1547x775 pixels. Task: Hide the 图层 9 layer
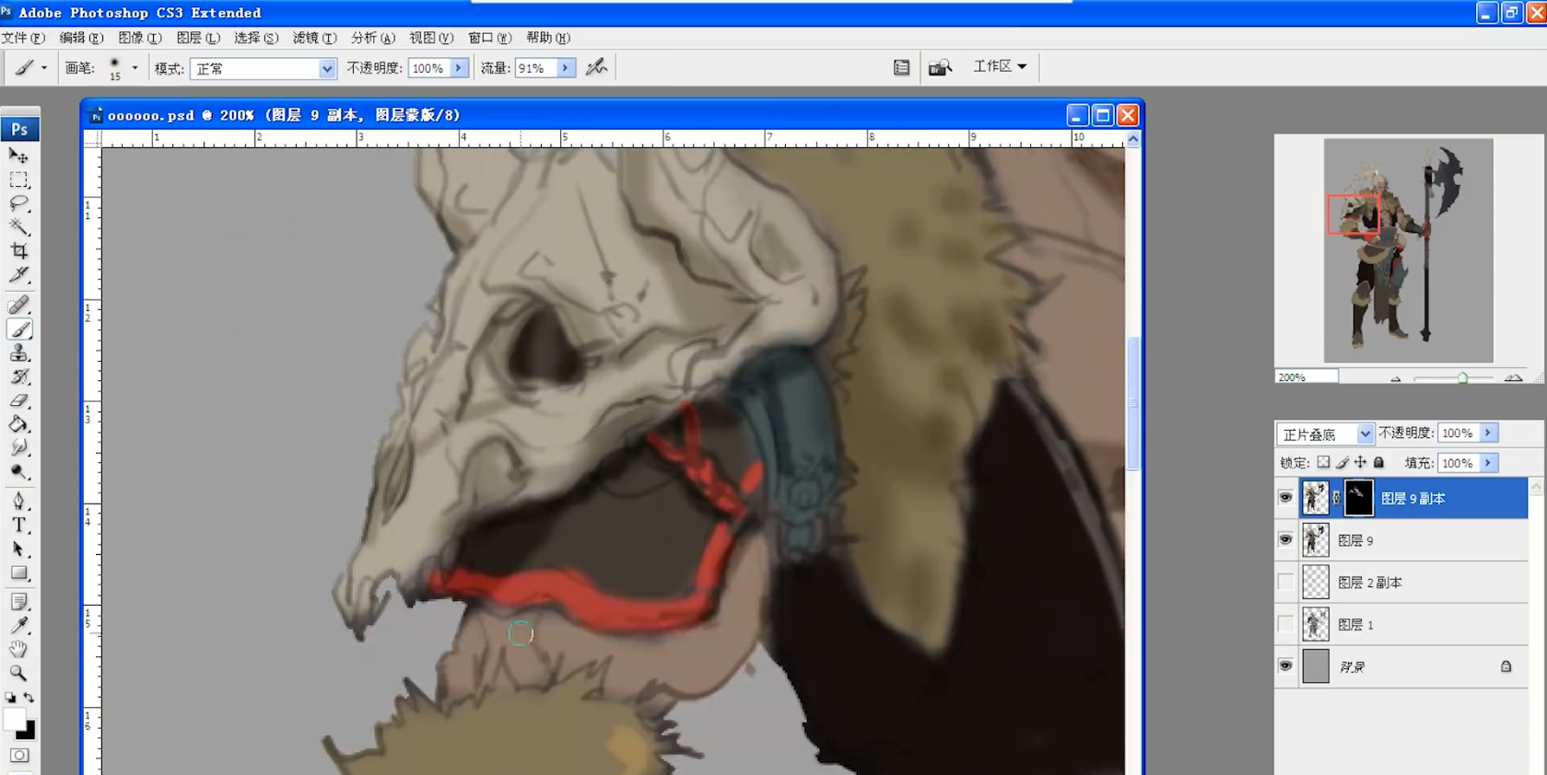pyautogui.click(x=1285, y=540)
